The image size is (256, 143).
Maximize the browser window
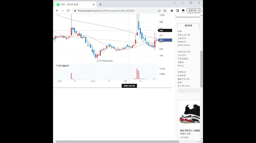(x=191, y=3)
